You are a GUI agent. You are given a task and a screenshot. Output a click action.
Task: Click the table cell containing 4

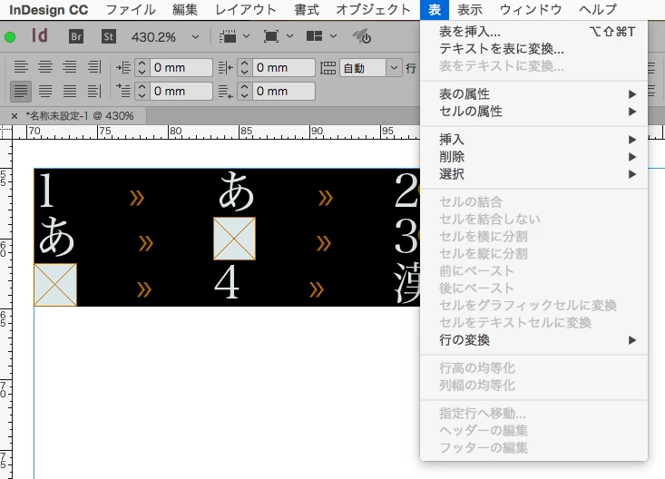point(227,283)
